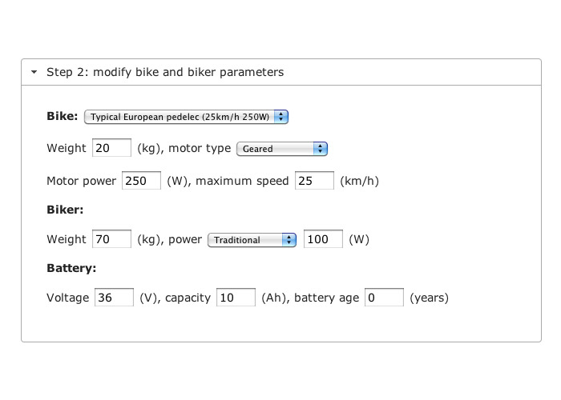
Task: Click the battery capacity field showing 10
Action: point(236,298)
